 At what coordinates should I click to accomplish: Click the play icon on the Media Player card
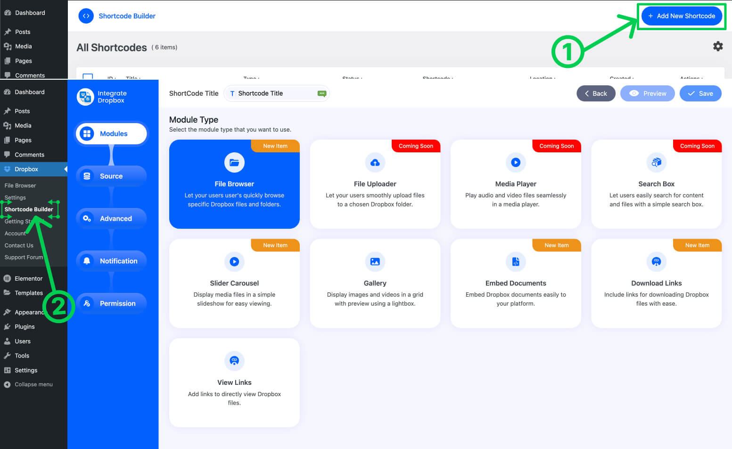click(x=516, y=162)
